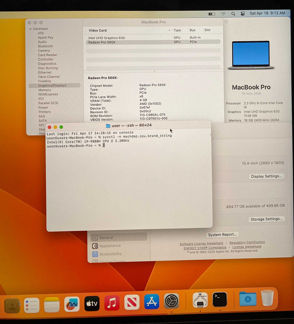
Task: Select Disc Burning in sidebar
Action: (48, 68)
